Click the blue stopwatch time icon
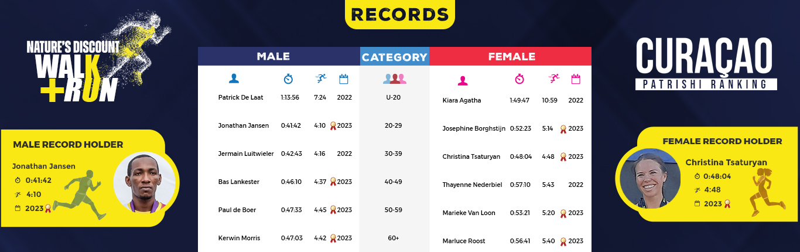The height and width of the screenshot is (252, 800). 288,79
